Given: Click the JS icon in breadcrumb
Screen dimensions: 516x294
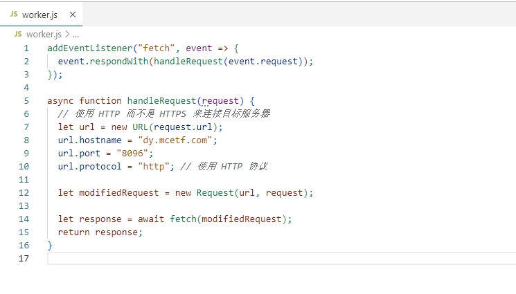Looking at the screenshot, I should click(18, 34).
